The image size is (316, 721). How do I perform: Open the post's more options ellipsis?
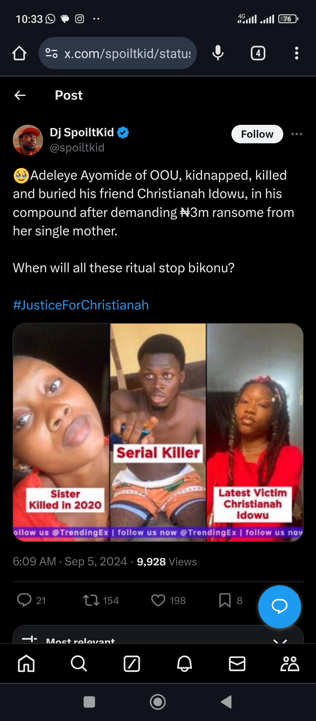(296, 134)
